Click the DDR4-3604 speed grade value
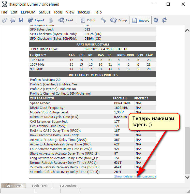Screen dimensions: 190x194 click(122, 103)
